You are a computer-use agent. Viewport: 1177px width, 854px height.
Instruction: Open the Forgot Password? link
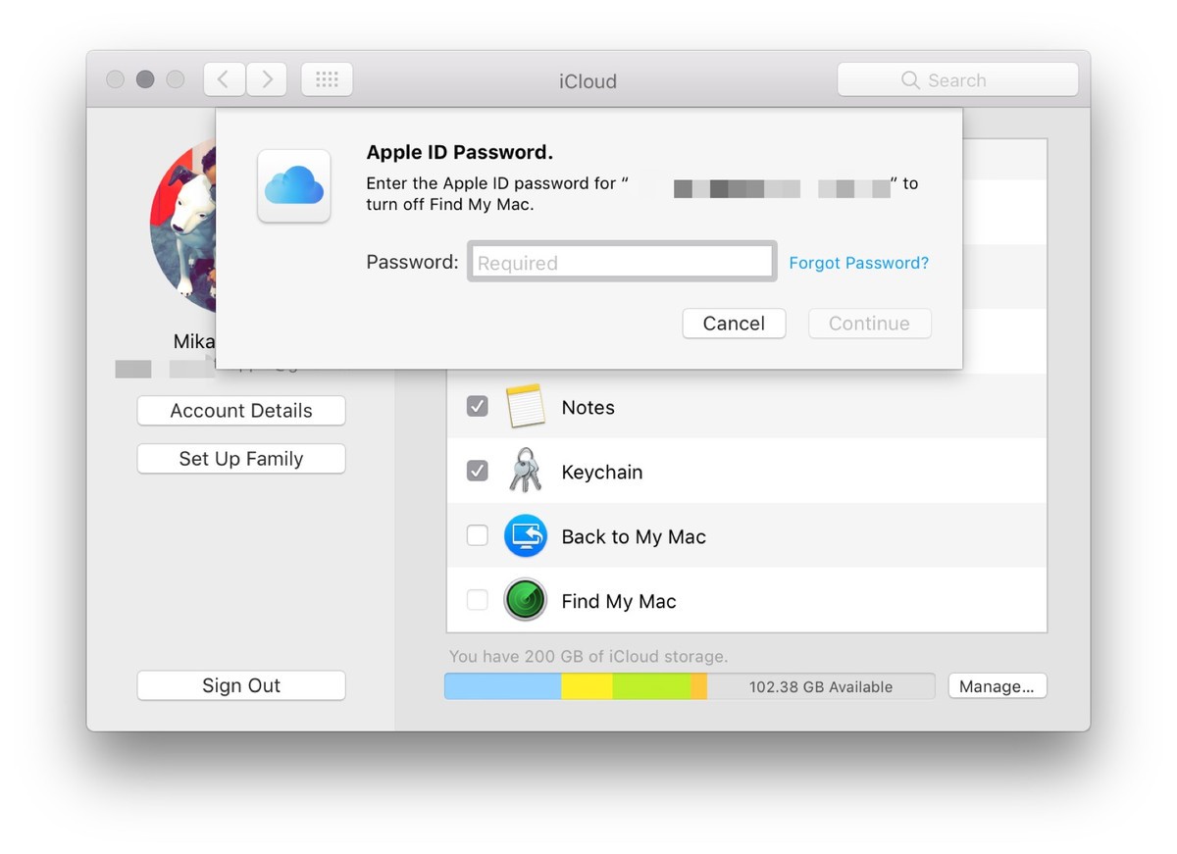coord(858,263)
